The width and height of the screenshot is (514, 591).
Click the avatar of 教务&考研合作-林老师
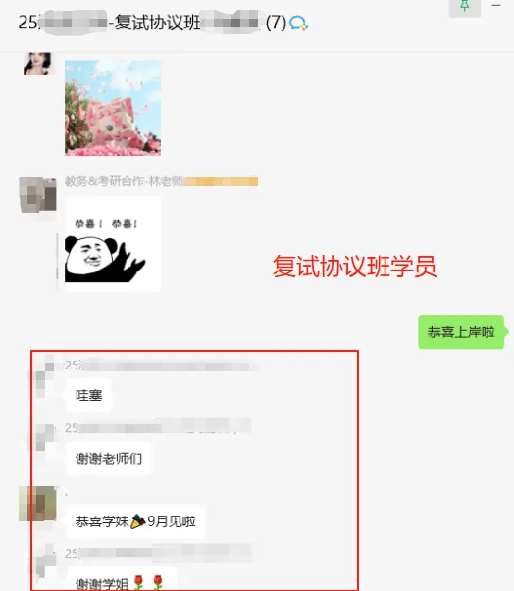pos(37,195)
